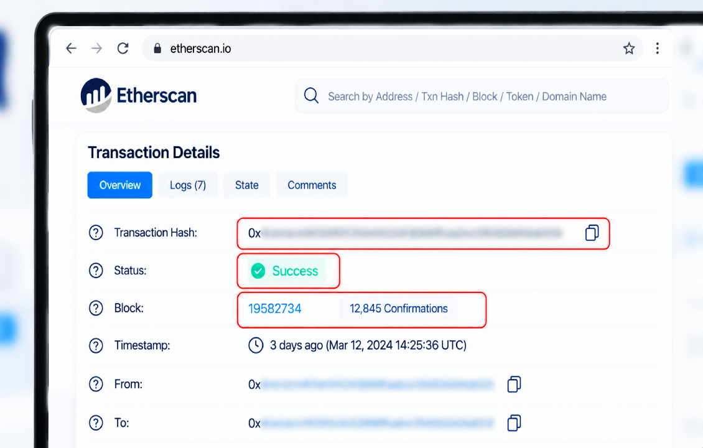Image resolution: width=703 pixels, height=448 pixels.
Task: Go back with browser back arrow
Action: click(72, 48)
